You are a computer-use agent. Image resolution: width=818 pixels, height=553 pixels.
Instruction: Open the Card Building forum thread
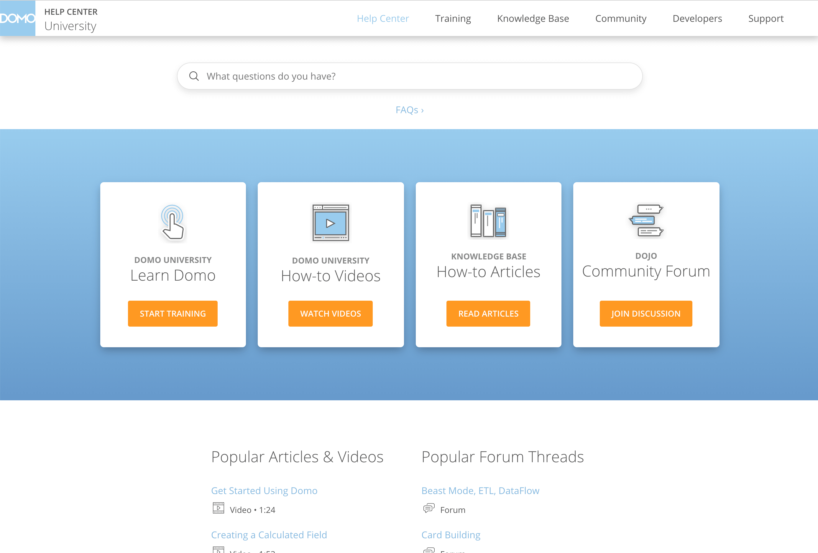tap(451, 535)
